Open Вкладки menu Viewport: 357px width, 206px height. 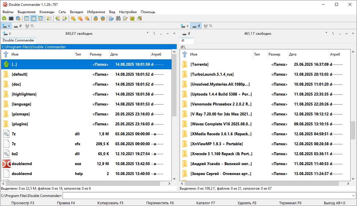(77, 12)
